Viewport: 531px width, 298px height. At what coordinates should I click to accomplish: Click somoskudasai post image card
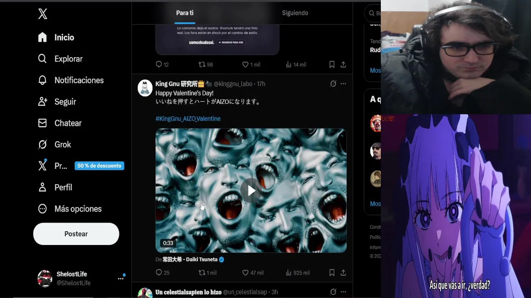pos(217,39)
